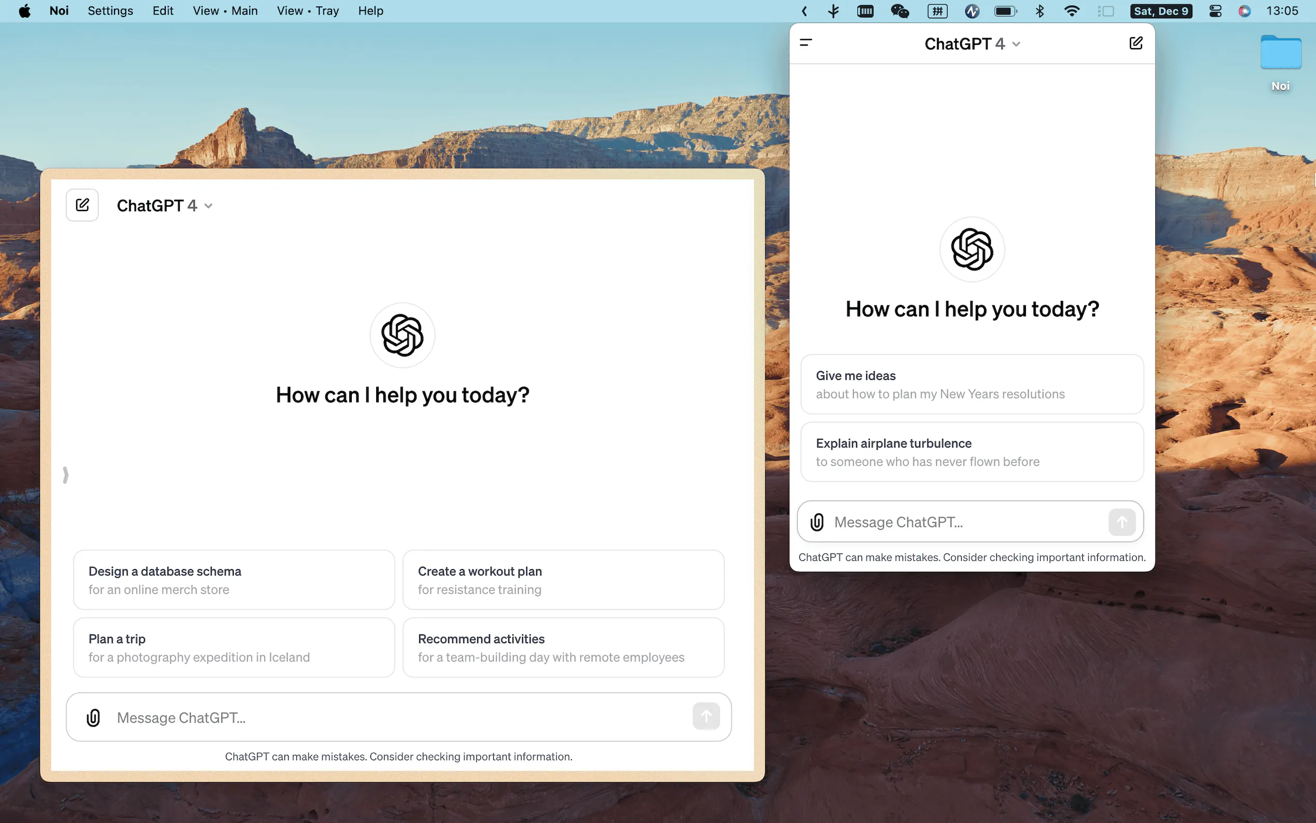The width and height of the screenshot is (1316, 823).
Task: Pick the Plan a trip suggestion
Action: pos(234,647)
